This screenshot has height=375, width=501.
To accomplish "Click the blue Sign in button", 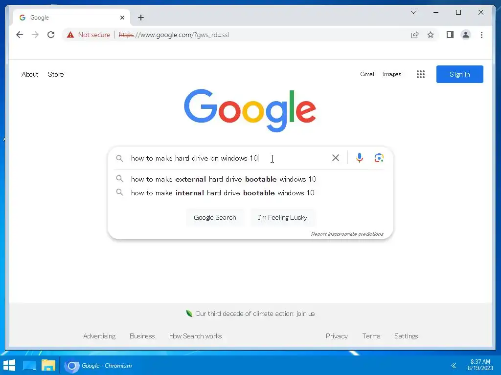I will coord(460,74).
